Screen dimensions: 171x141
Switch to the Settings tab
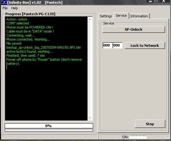click(x=106, y=16)
